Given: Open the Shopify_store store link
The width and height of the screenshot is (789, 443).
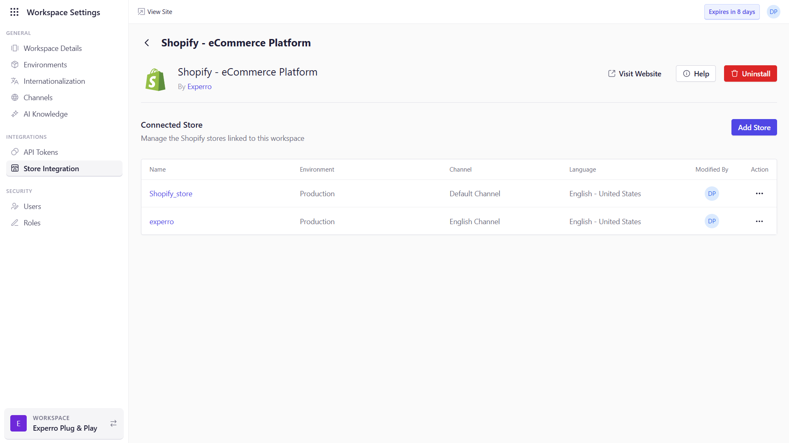Looking at the screenshot, I should tap(171, 194).
